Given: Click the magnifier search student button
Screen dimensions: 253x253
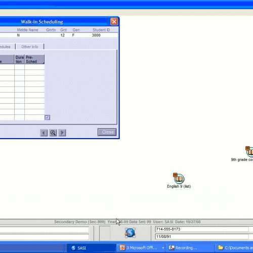Looking at the screenshot, I should click(53, 133).
